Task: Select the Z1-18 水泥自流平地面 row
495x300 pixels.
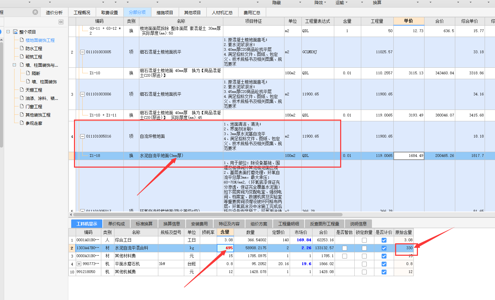Action: 282,156
